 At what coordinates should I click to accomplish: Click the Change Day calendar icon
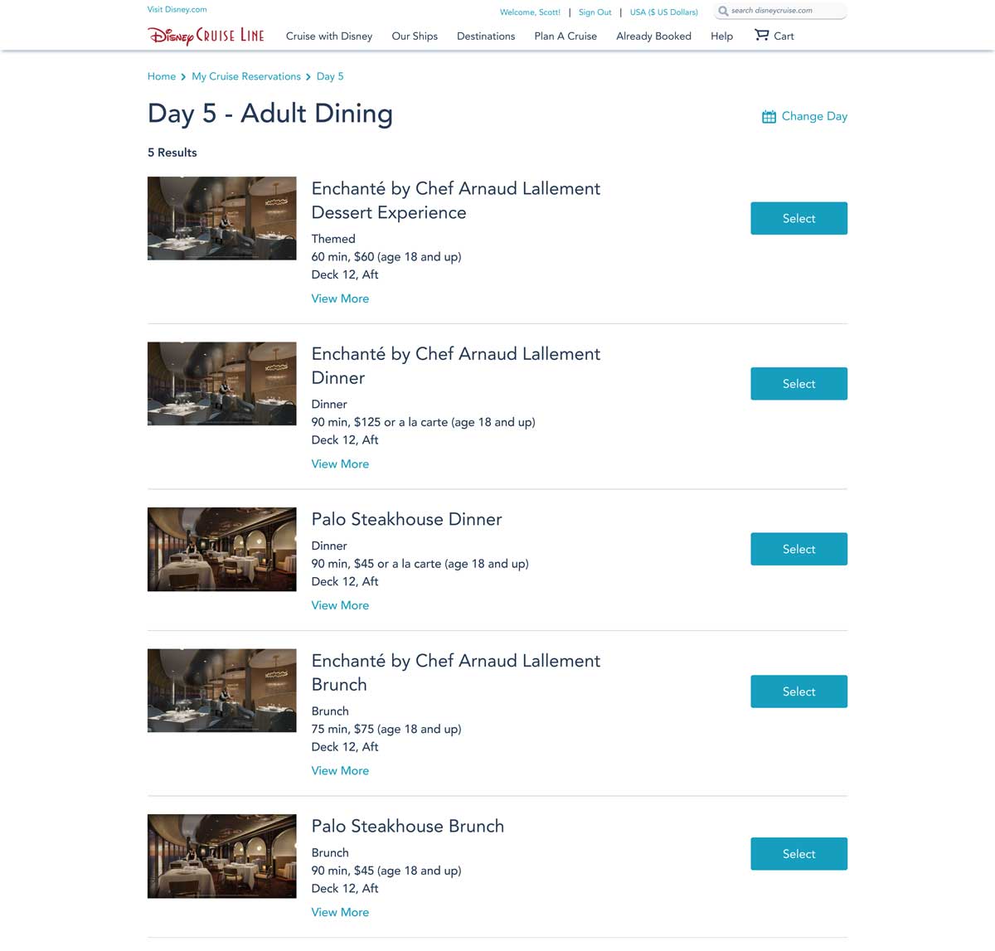[769, 117]
